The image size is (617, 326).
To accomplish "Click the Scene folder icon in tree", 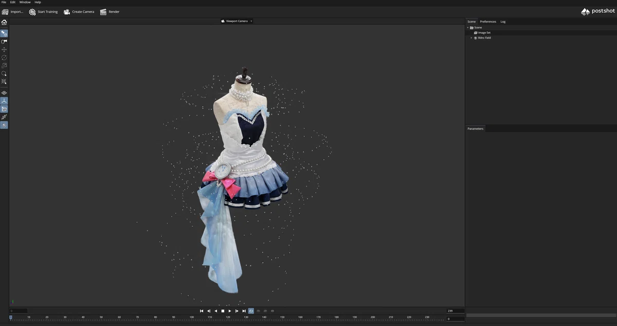I will 471,27.
